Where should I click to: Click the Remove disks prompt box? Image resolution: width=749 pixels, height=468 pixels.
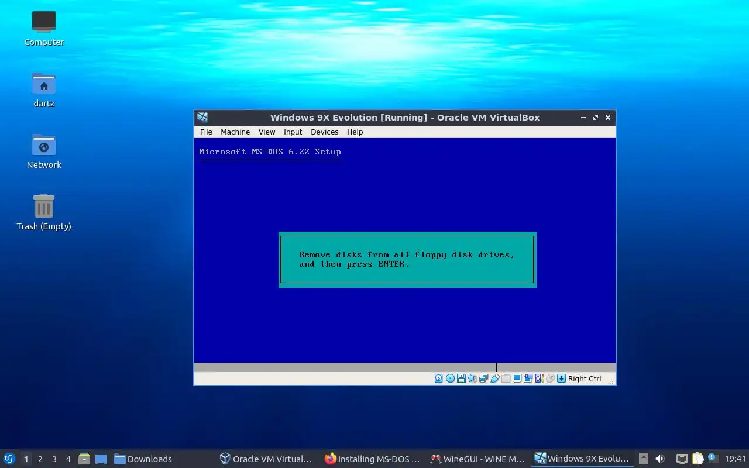[x=407, y=260]
